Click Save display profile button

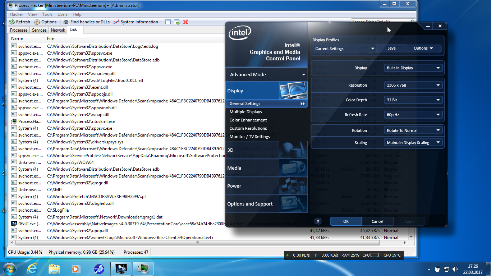coord(391,48)
